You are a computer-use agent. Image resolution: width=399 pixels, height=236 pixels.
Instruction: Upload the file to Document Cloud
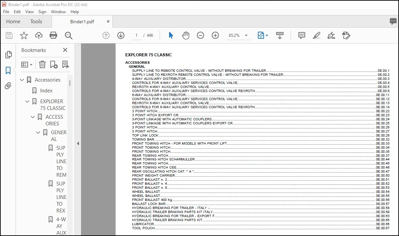click(39, 35)
